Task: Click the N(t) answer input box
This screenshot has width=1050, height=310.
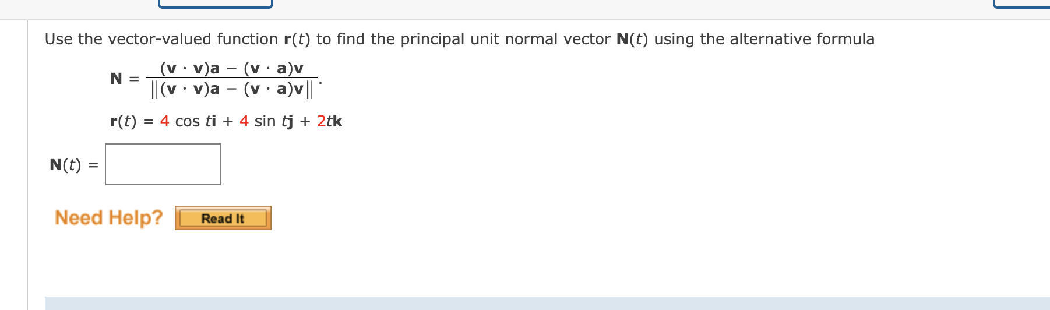Action: pyautogui.click(x=163, y=164)
